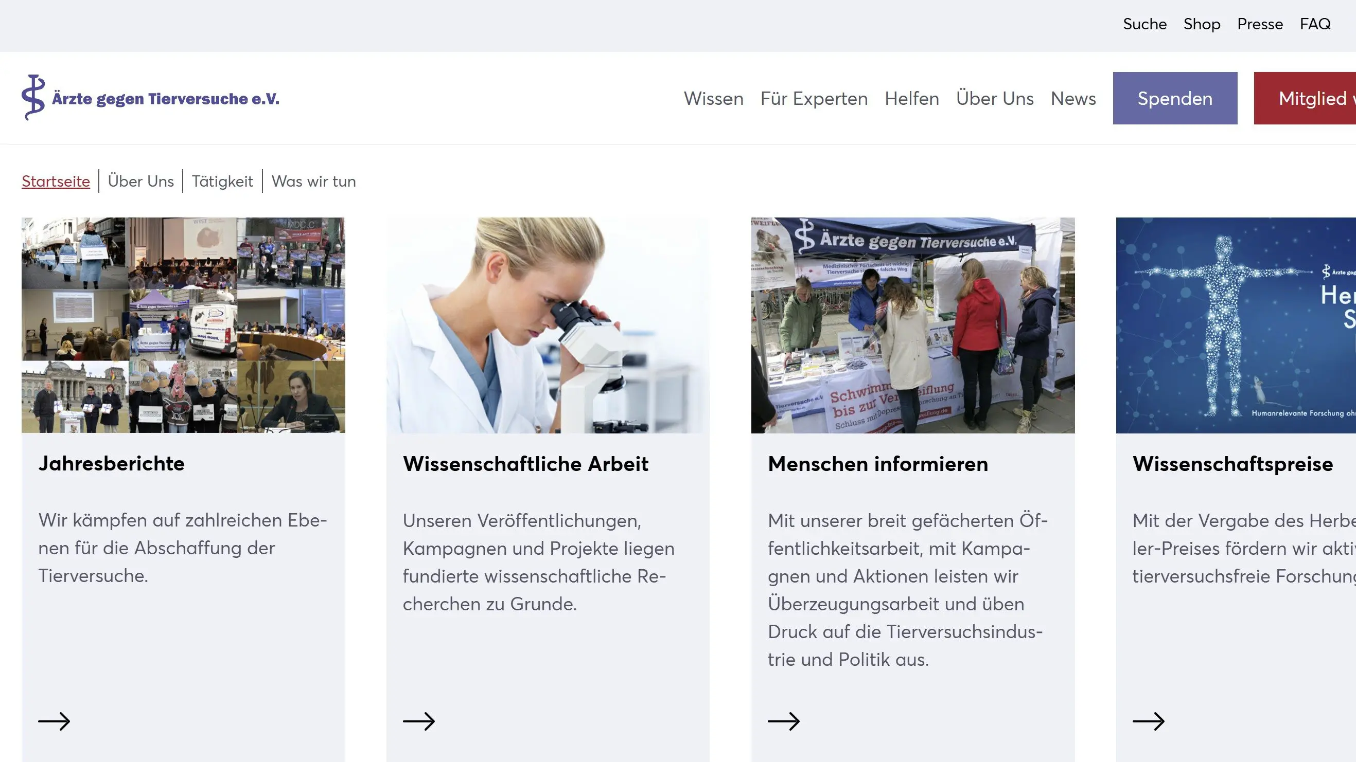Open Wissen in the main navigation
The height and width of the screenshot is (762, 1356).
coord(714,98)
